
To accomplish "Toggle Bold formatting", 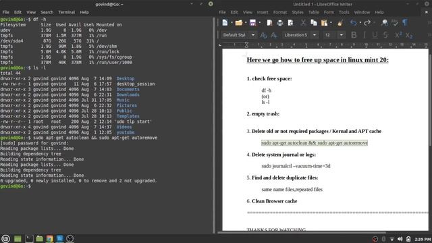I will 354,35.
